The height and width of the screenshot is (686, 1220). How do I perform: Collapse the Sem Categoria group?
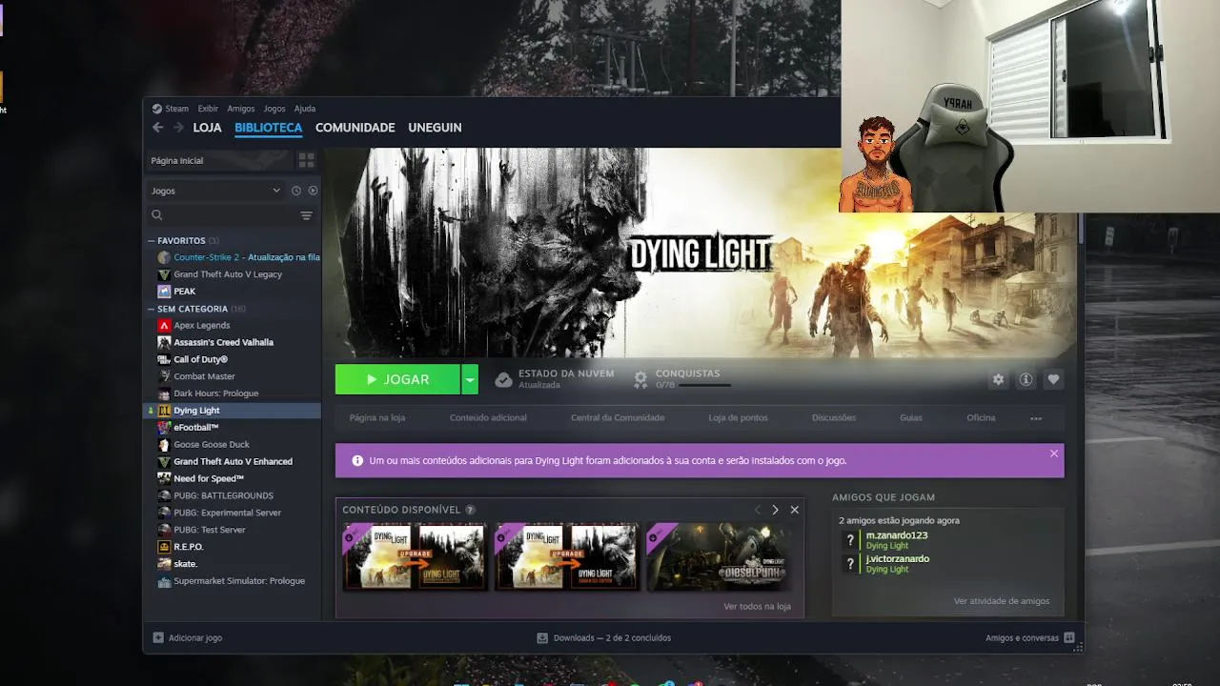click(151, 309)
